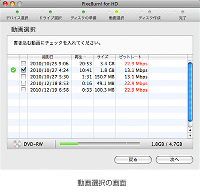Click the duration 20:53
This screenshot has width=200, height=194.
[x=85, y=64]
